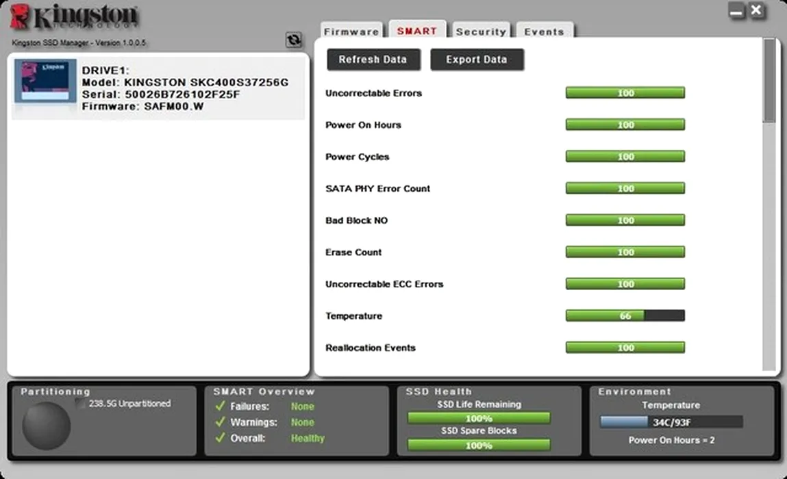
Task: Click the partitioning pie chart disk
Action: [x=47, y=426]
